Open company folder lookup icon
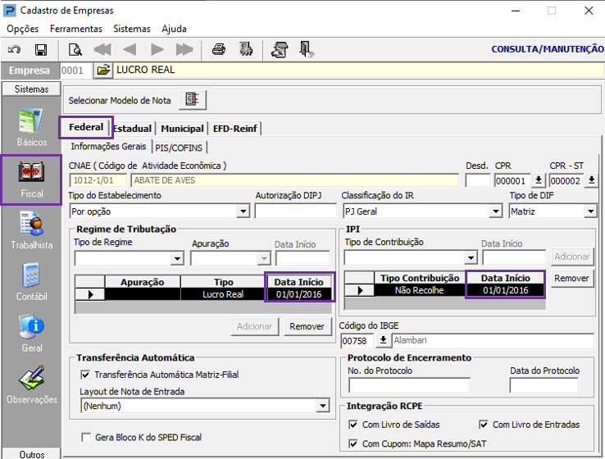Viewport: 605px width, 459px height. coord(103,70)
